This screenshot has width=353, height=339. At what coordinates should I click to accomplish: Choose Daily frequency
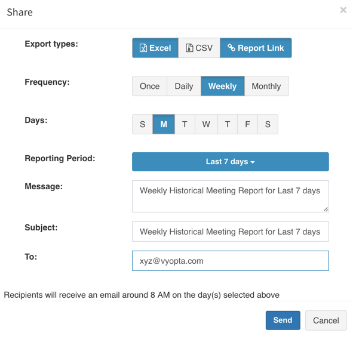[184, 86]
